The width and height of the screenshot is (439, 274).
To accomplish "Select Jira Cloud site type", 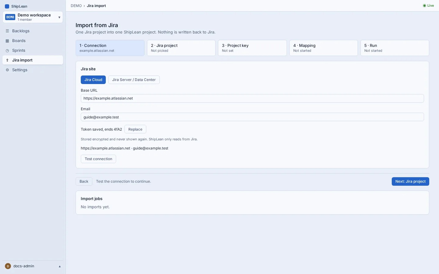I will pos(93,80).
